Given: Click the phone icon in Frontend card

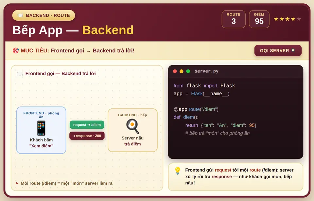Looking at the screenshot, I should pos(41,128).
